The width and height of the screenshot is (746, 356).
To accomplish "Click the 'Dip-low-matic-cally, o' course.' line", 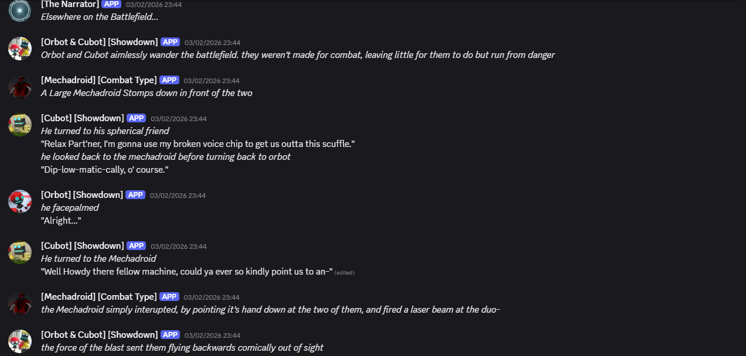I will click(105, 170).
